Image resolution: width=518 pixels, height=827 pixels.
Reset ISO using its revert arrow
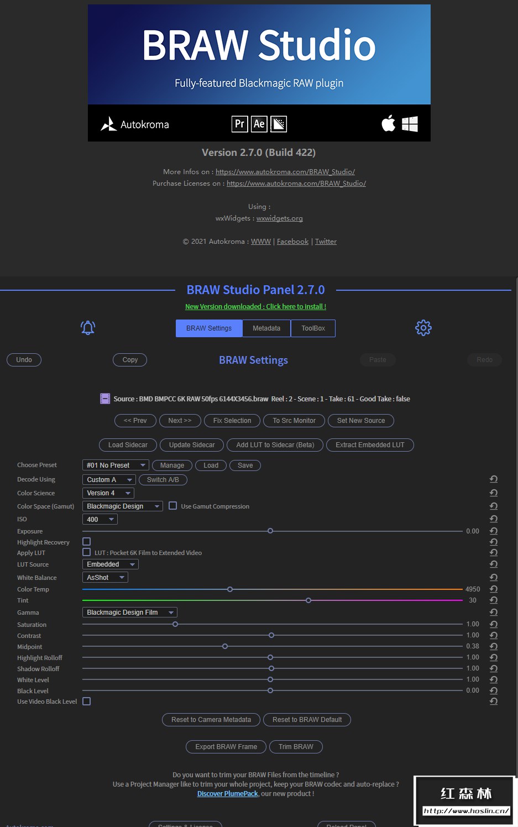[494, 519]
